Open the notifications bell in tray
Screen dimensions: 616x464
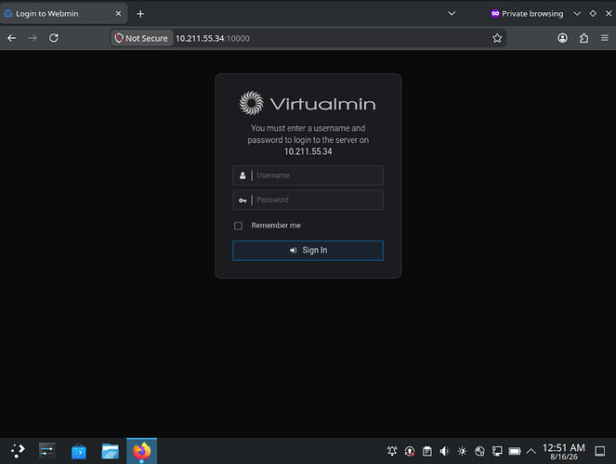[x=392, y=451]
